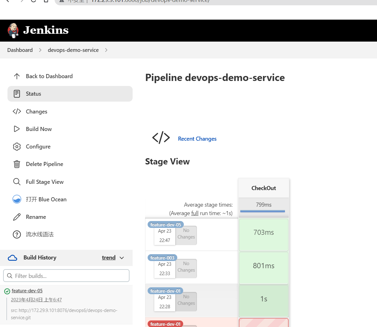Viewport: 377px width, 327px height.
Task: Click the Jenkins butler logo
Action: pyautogui.click(x=13, y=30)
